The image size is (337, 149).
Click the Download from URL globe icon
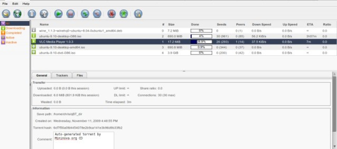pyautogui.click(x=18, y=14)
